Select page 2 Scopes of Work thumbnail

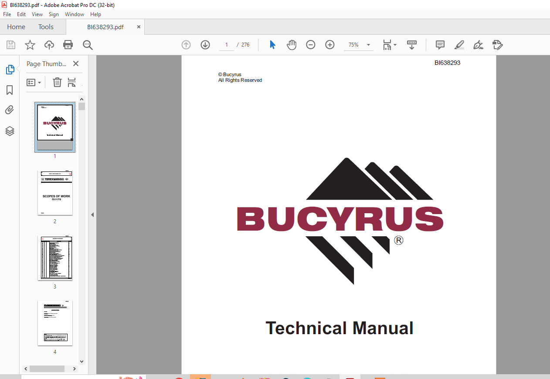point(55,193)
